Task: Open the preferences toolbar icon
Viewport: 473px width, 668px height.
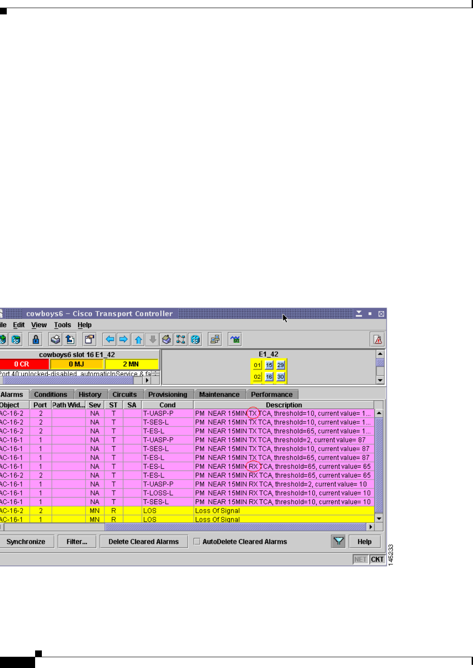Action: [90, 340]
